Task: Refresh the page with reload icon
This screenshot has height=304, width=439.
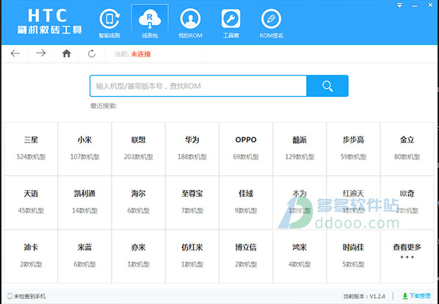Action: 92,53
